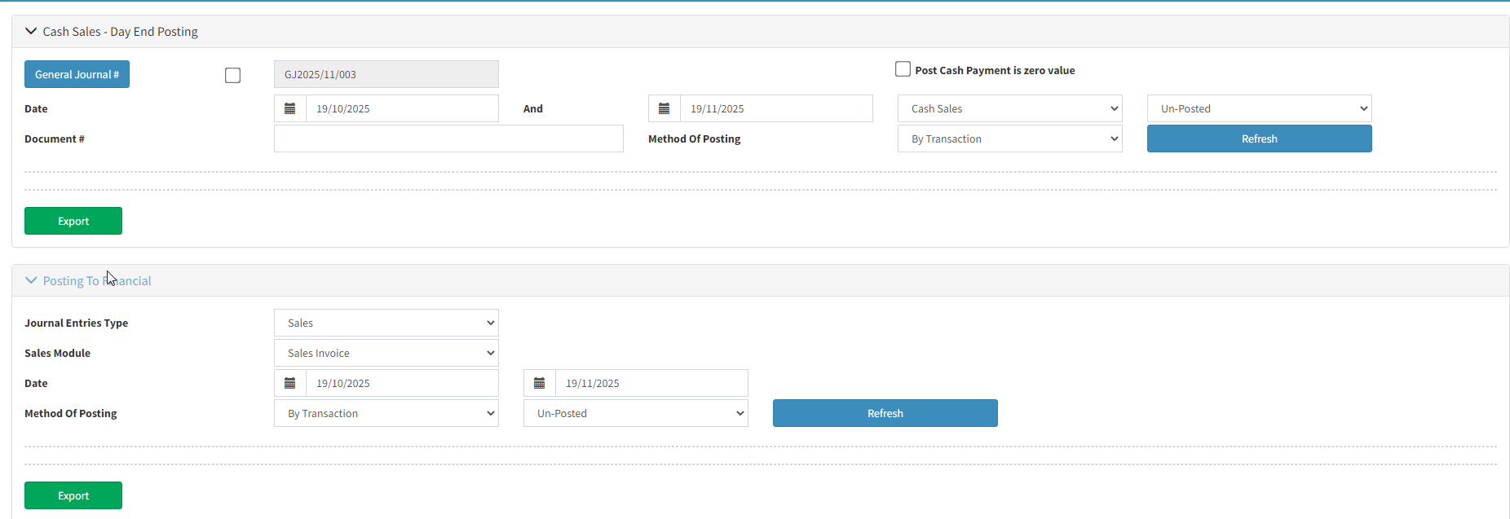
Task: Open the Sales Module dropdown
Action: click(x=386, y=353)
